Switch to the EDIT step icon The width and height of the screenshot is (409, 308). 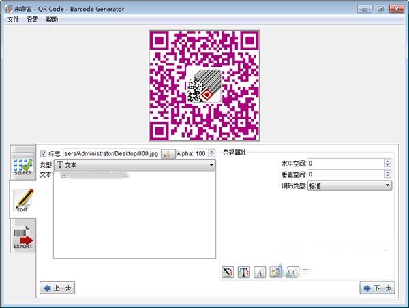pos(23,200)
